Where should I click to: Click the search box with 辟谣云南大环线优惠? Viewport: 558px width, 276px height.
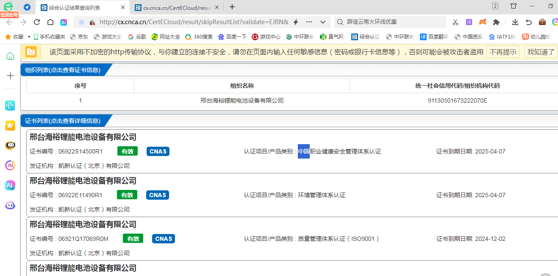click(x=390, y=22)
